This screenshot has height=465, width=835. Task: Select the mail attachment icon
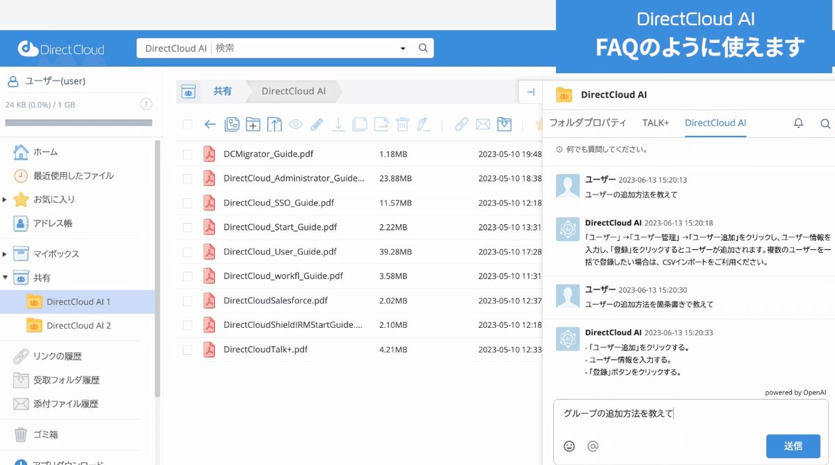coord(482,124)
